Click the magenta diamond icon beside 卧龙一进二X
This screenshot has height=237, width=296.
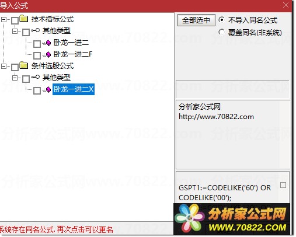tap(48, 89)
